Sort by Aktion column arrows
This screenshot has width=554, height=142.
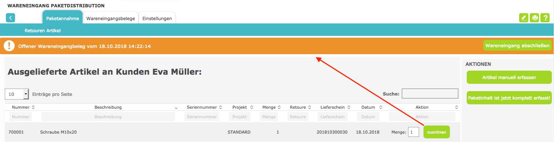pos(457,107)
